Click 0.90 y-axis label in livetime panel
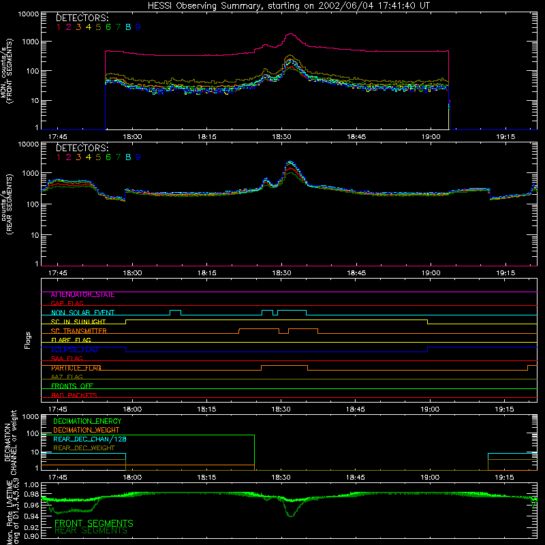The image size is (545, 545). coord(32,535)
